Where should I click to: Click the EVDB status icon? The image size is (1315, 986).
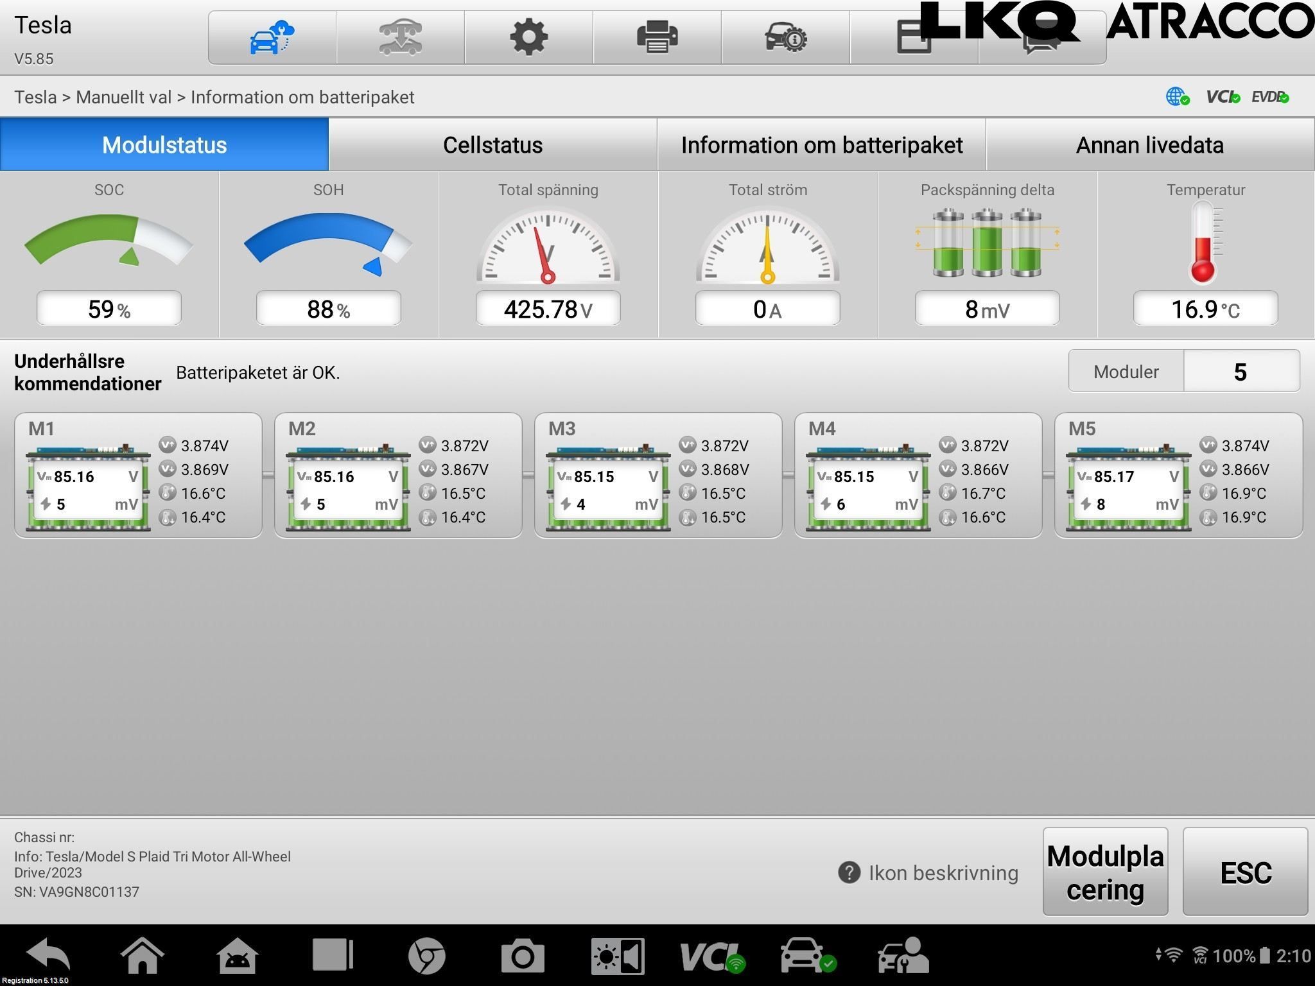1270,97
